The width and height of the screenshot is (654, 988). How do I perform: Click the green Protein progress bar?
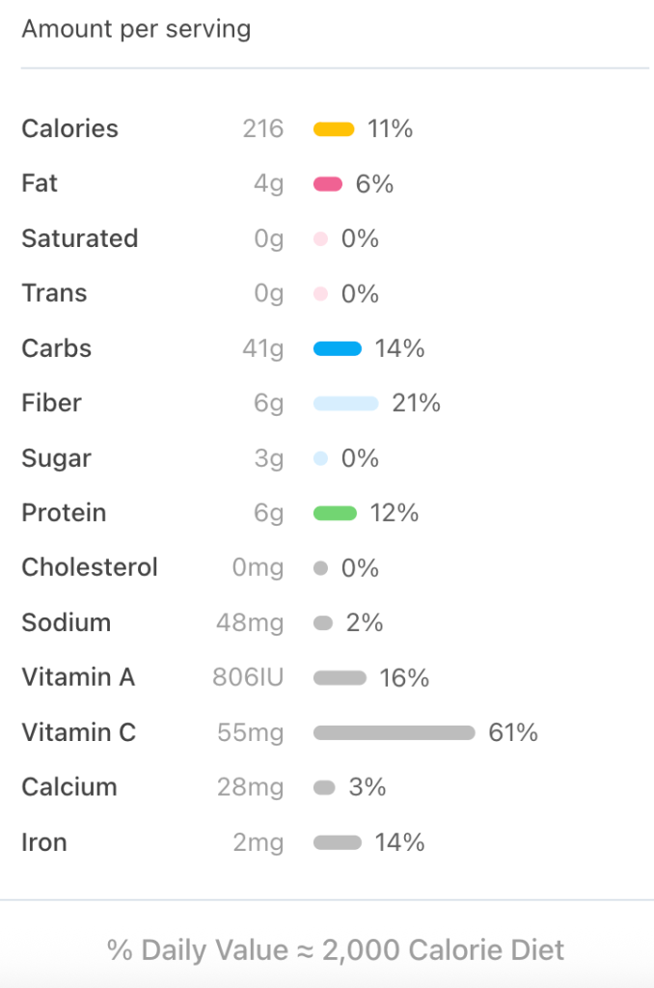click(x=335, y=513)
